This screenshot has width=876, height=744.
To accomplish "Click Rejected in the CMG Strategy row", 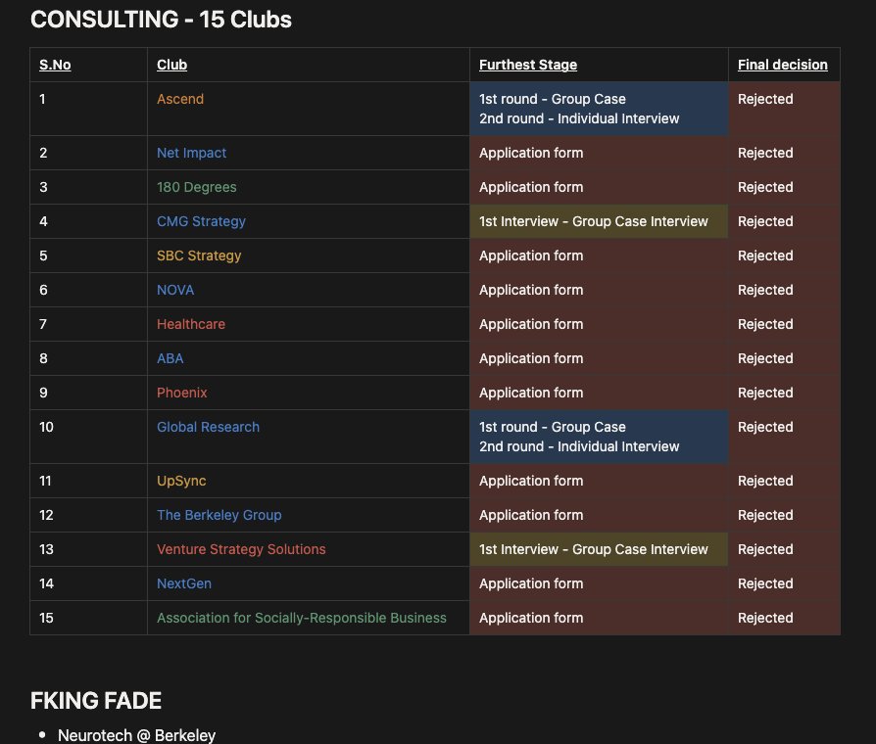I will [765, 221].
